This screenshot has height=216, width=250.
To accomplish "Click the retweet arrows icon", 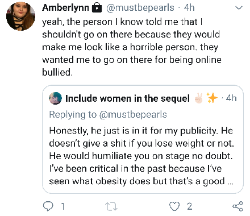I will 111,206.
